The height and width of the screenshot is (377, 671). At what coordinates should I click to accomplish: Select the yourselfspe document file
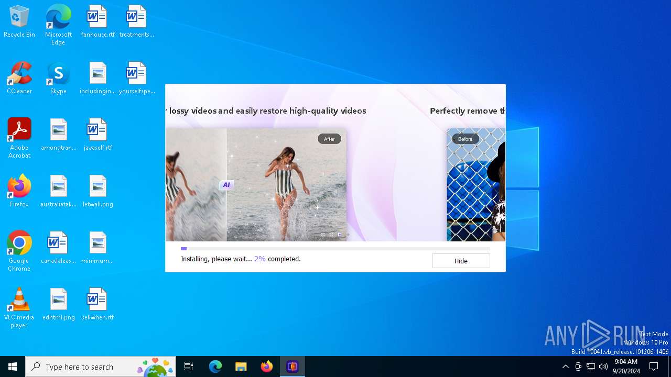[x=136, y=79]
